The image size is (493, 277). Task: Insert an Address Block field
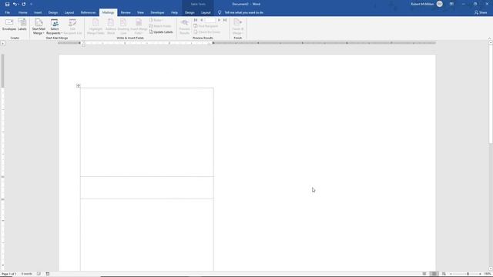click(x=111, y=27)
